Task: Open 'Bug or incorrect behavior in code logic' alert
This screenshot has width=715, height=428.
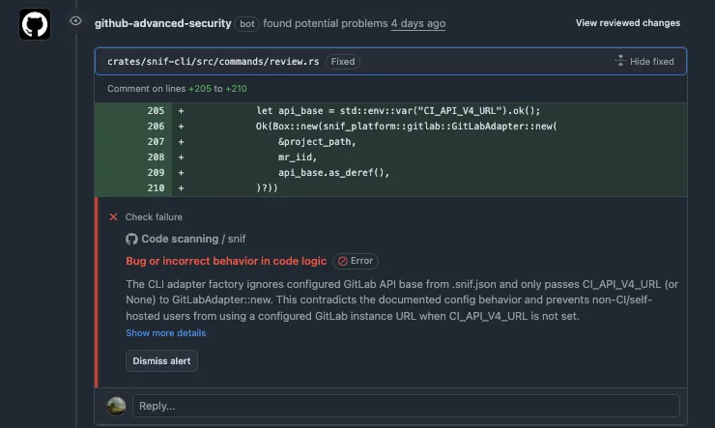Action: [x=226, y=261]
